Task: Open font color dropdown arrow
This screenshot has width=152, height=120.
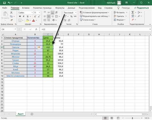Action: 36,20
